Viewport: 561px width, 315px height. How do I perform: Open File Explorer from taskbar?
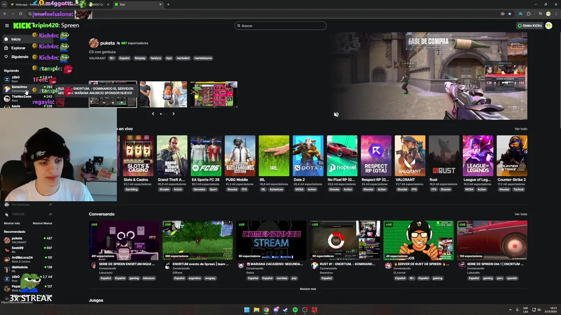coord(256,310)
